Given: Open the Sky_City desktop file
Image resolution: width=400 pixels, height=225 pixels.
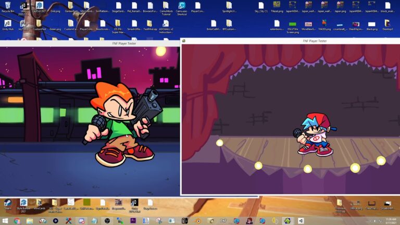Looking at the screenshot, I should (261, 6).
